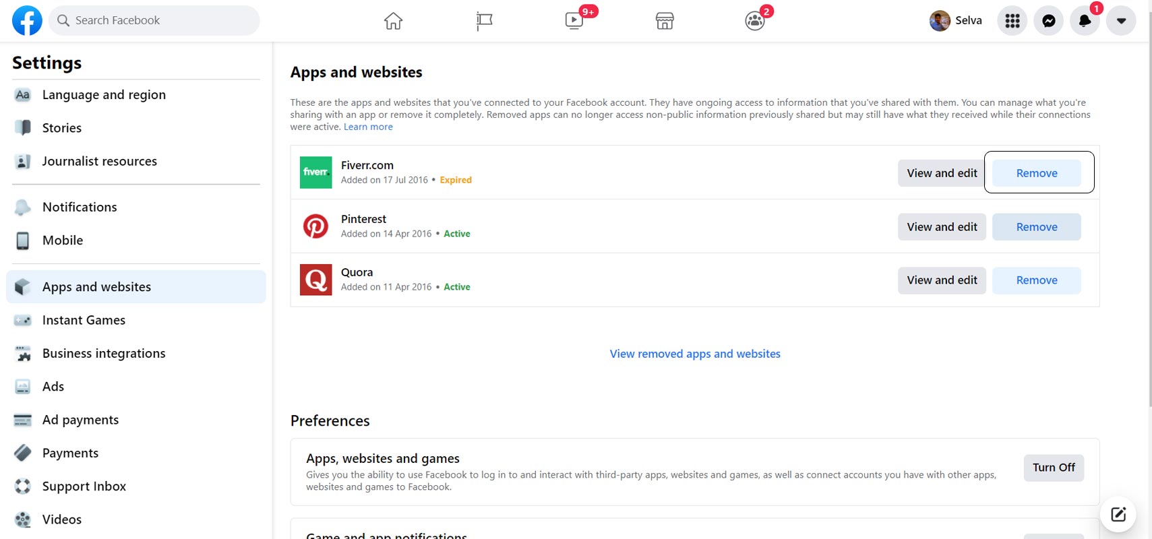
Task: Open Support Inbox settings
Action: 84,486
